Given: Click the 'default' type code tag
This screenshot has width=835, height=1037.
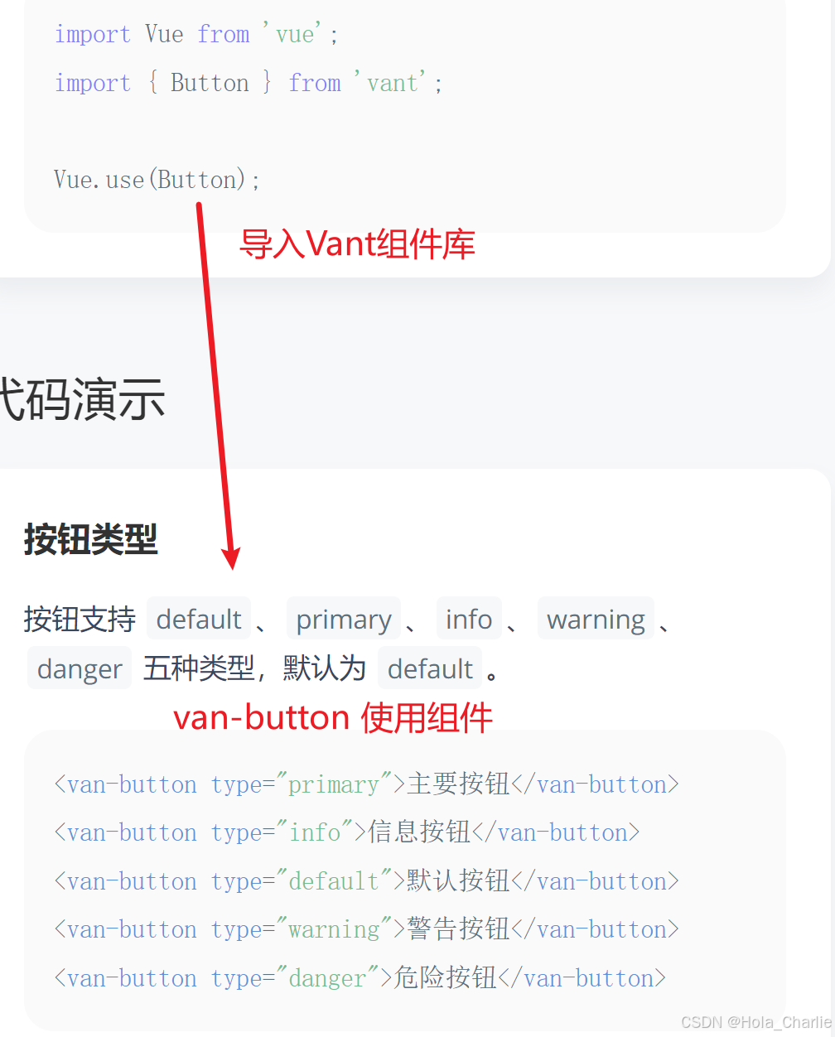Looking at the screenshot, I should coord(199,619).
